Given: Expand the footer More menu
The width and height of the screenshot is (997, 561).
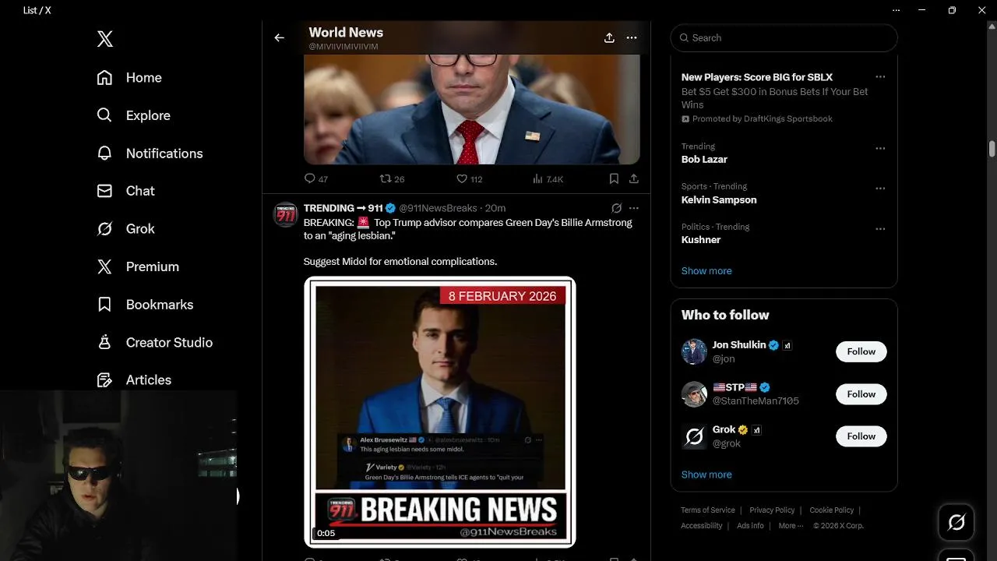Looking at the screenshot, I should tap(791, 526).
